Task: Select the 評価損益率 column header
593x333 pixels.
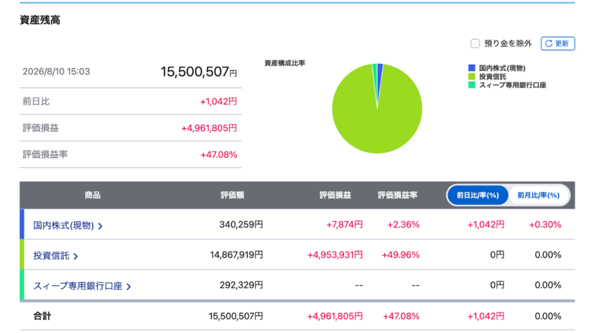Action: click(397, 195)
